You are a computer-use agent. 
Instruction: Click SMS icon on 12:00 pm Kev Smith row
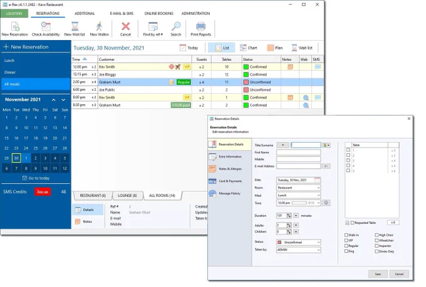318,67
